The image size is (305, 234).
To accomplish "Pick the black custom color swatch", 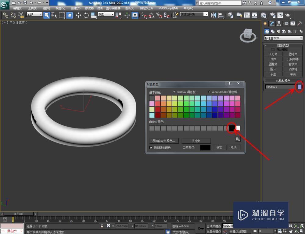I will [232, 128].
